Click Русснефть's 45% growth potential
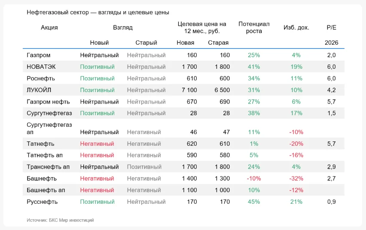Image resolution: width=366 pixels, height=230 pixels. point(254,202)
